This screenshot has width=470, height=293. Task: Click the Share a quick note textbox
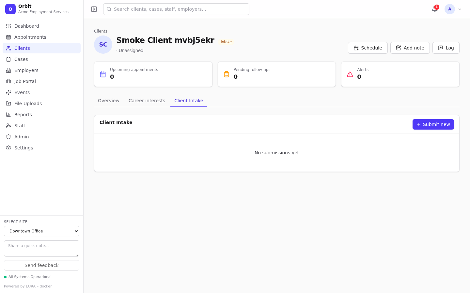[41, 248]
